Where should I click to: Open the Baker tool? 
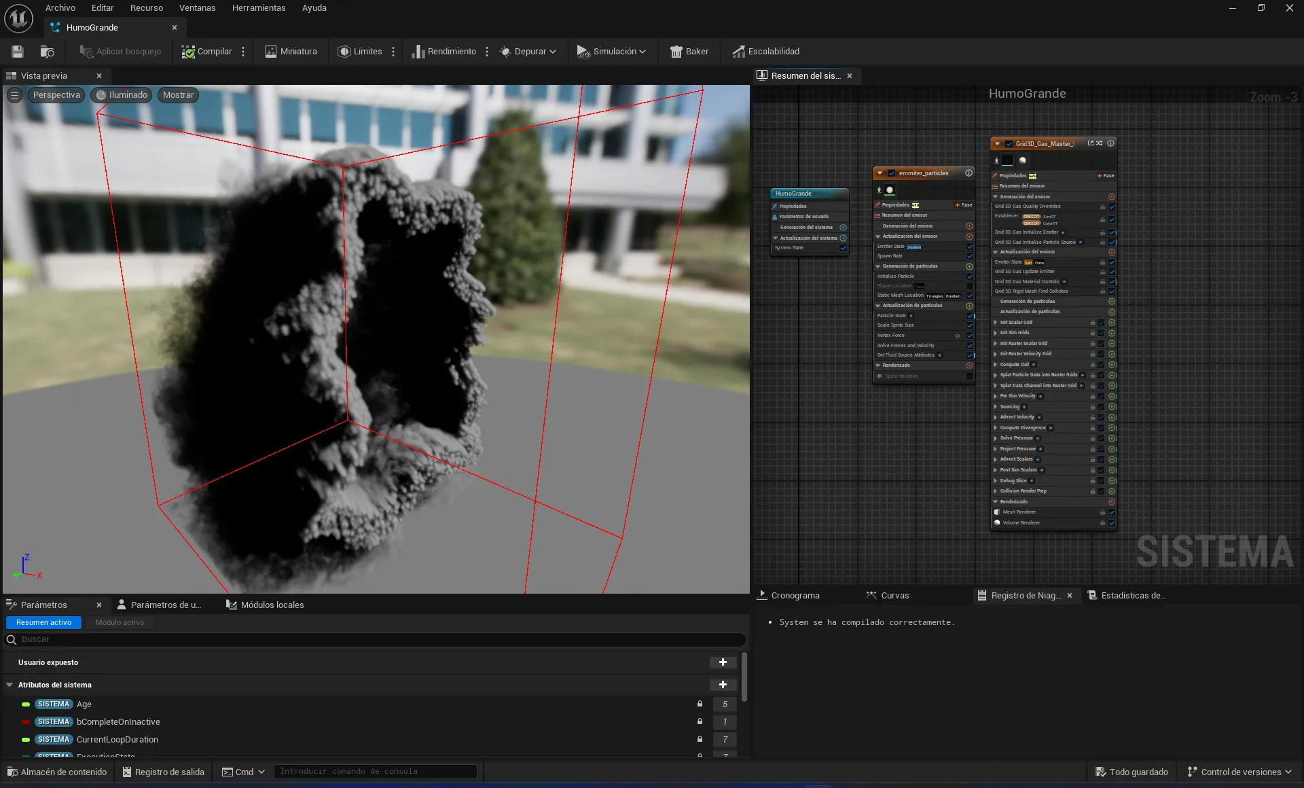[689, 52]
